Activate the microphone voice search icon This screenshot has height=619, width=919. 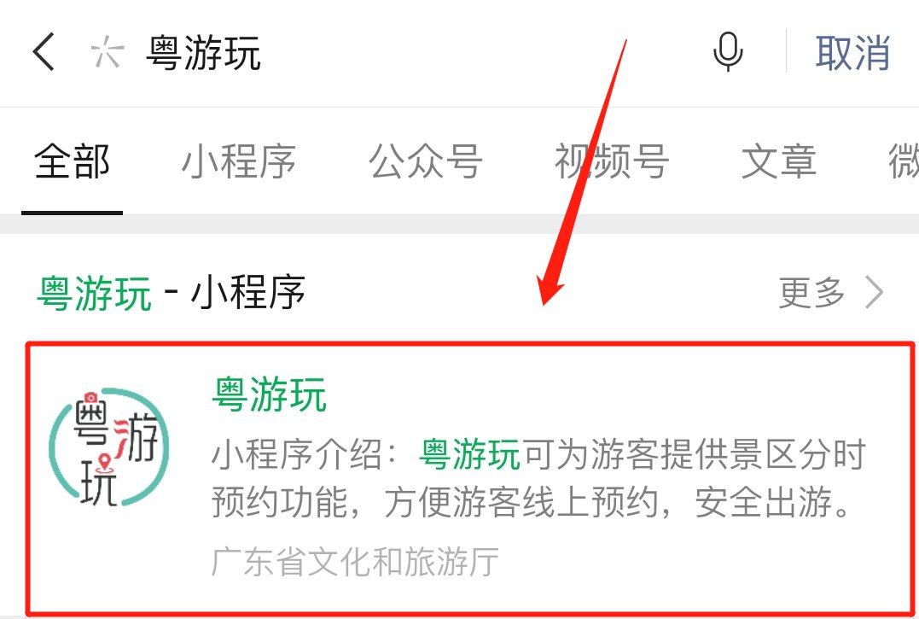728,51
